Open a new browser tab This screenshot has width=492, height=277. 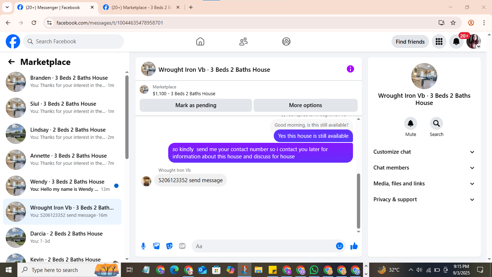tap(191, 7)
